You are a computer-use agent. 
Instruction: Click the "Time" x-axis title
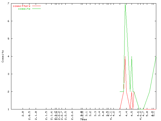coord(84,119)
